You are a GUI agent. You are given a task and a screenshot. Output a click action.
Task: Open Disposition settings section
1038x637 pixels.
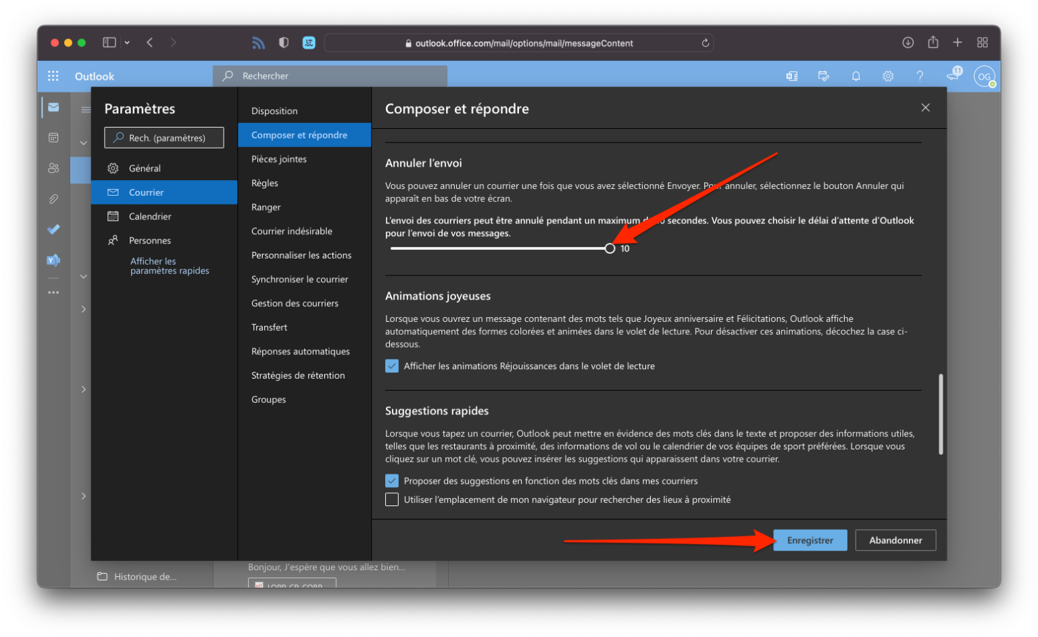coord(304,111)
